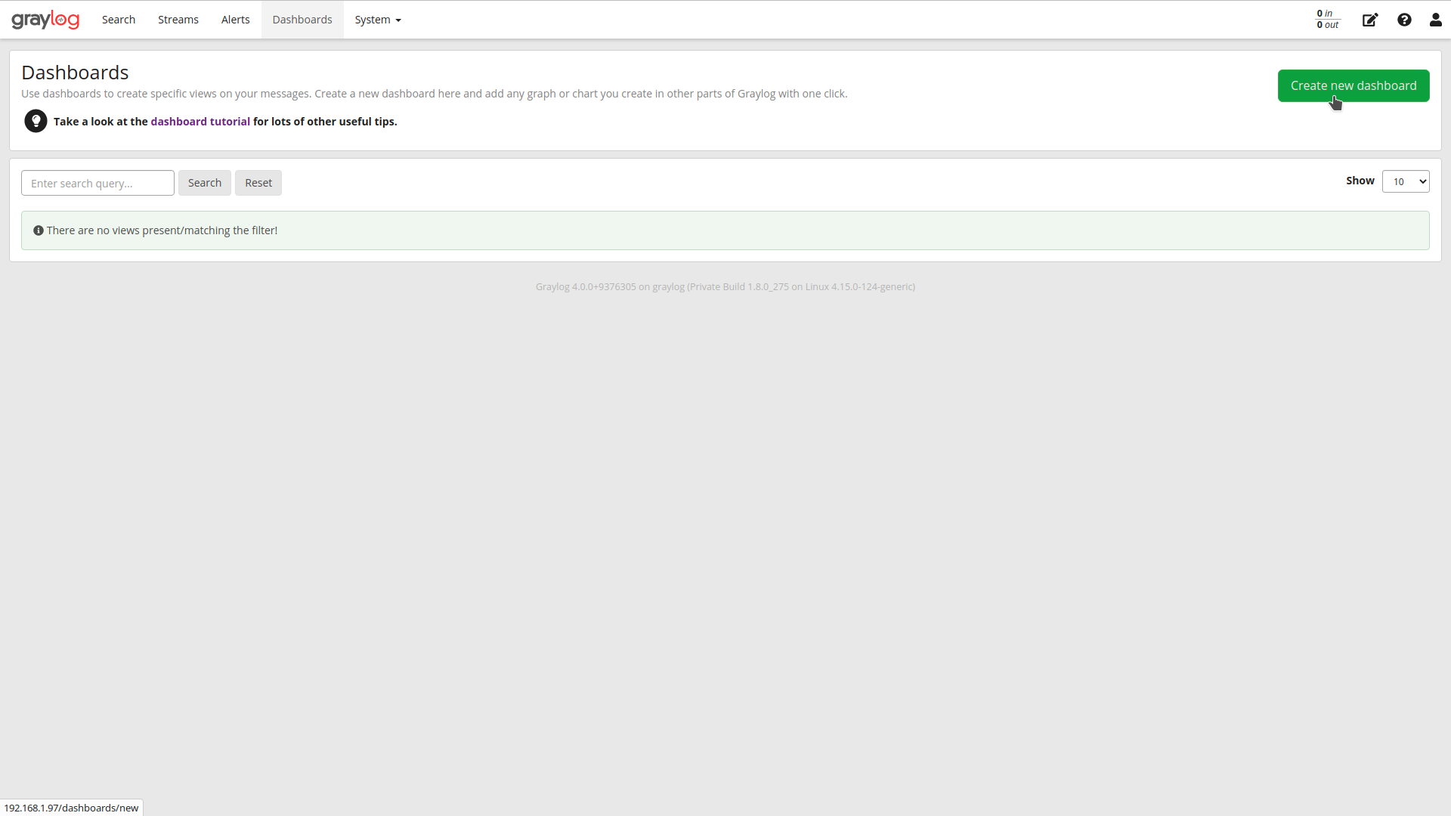Click the no views present alert message
1451x816 pixels.
tap(162, 230)
